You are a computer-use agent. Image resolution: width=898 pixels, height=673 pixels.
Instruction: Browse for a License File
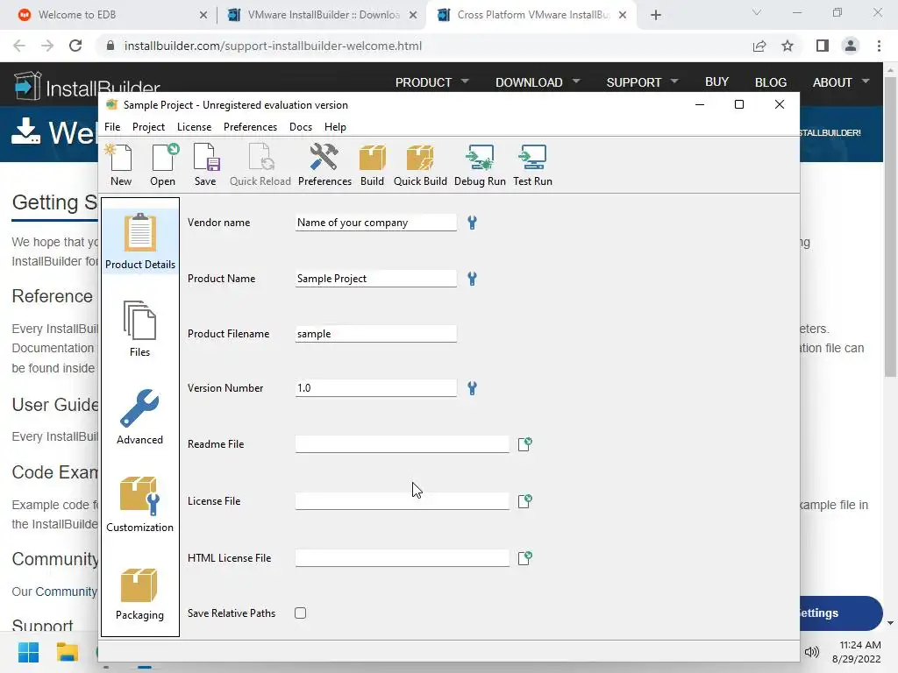[525, 501]
